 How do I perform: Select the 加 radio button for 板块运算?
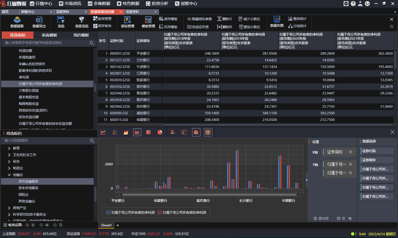coord(27,225)
